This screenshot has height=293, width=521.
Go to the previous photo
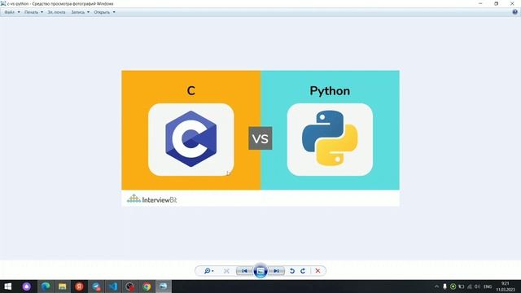point(244,271)
